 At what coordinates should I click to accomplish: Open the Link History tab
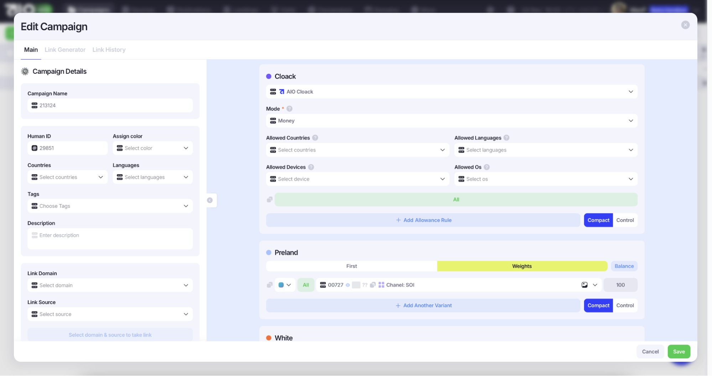(x=109, y=50)
